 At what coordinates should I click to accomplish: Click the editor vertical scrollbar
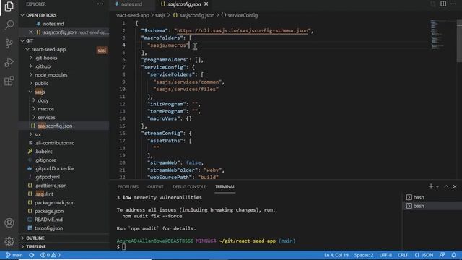pyautogui.click(x=459, y=40)
